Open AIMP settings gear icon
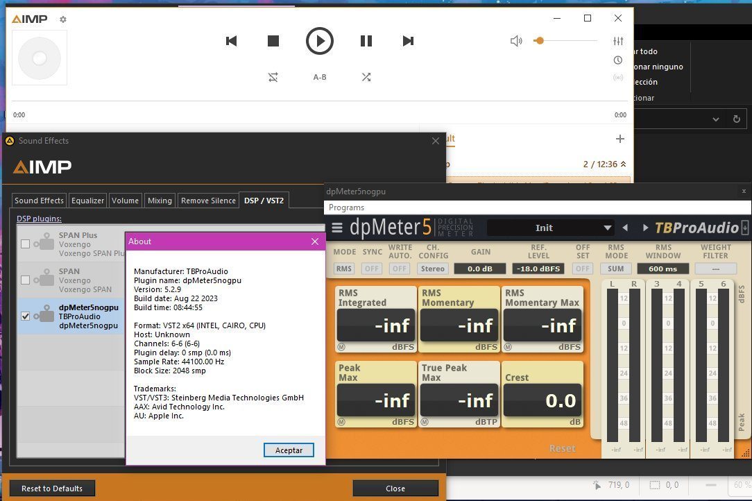The image size is (752, 501). pyautogui.click(x=63, y=19)
